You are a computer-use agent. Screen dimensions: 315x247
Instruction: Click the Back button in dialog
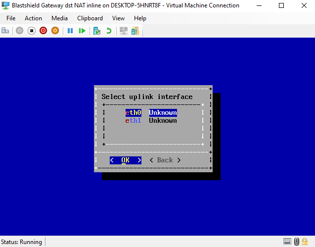coord(165,160)
